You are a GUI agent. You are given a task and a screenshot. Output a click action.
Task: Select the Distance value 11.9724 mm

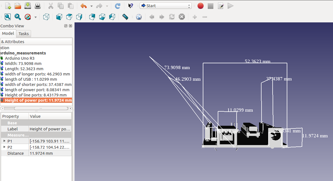(x=50, y=153)
